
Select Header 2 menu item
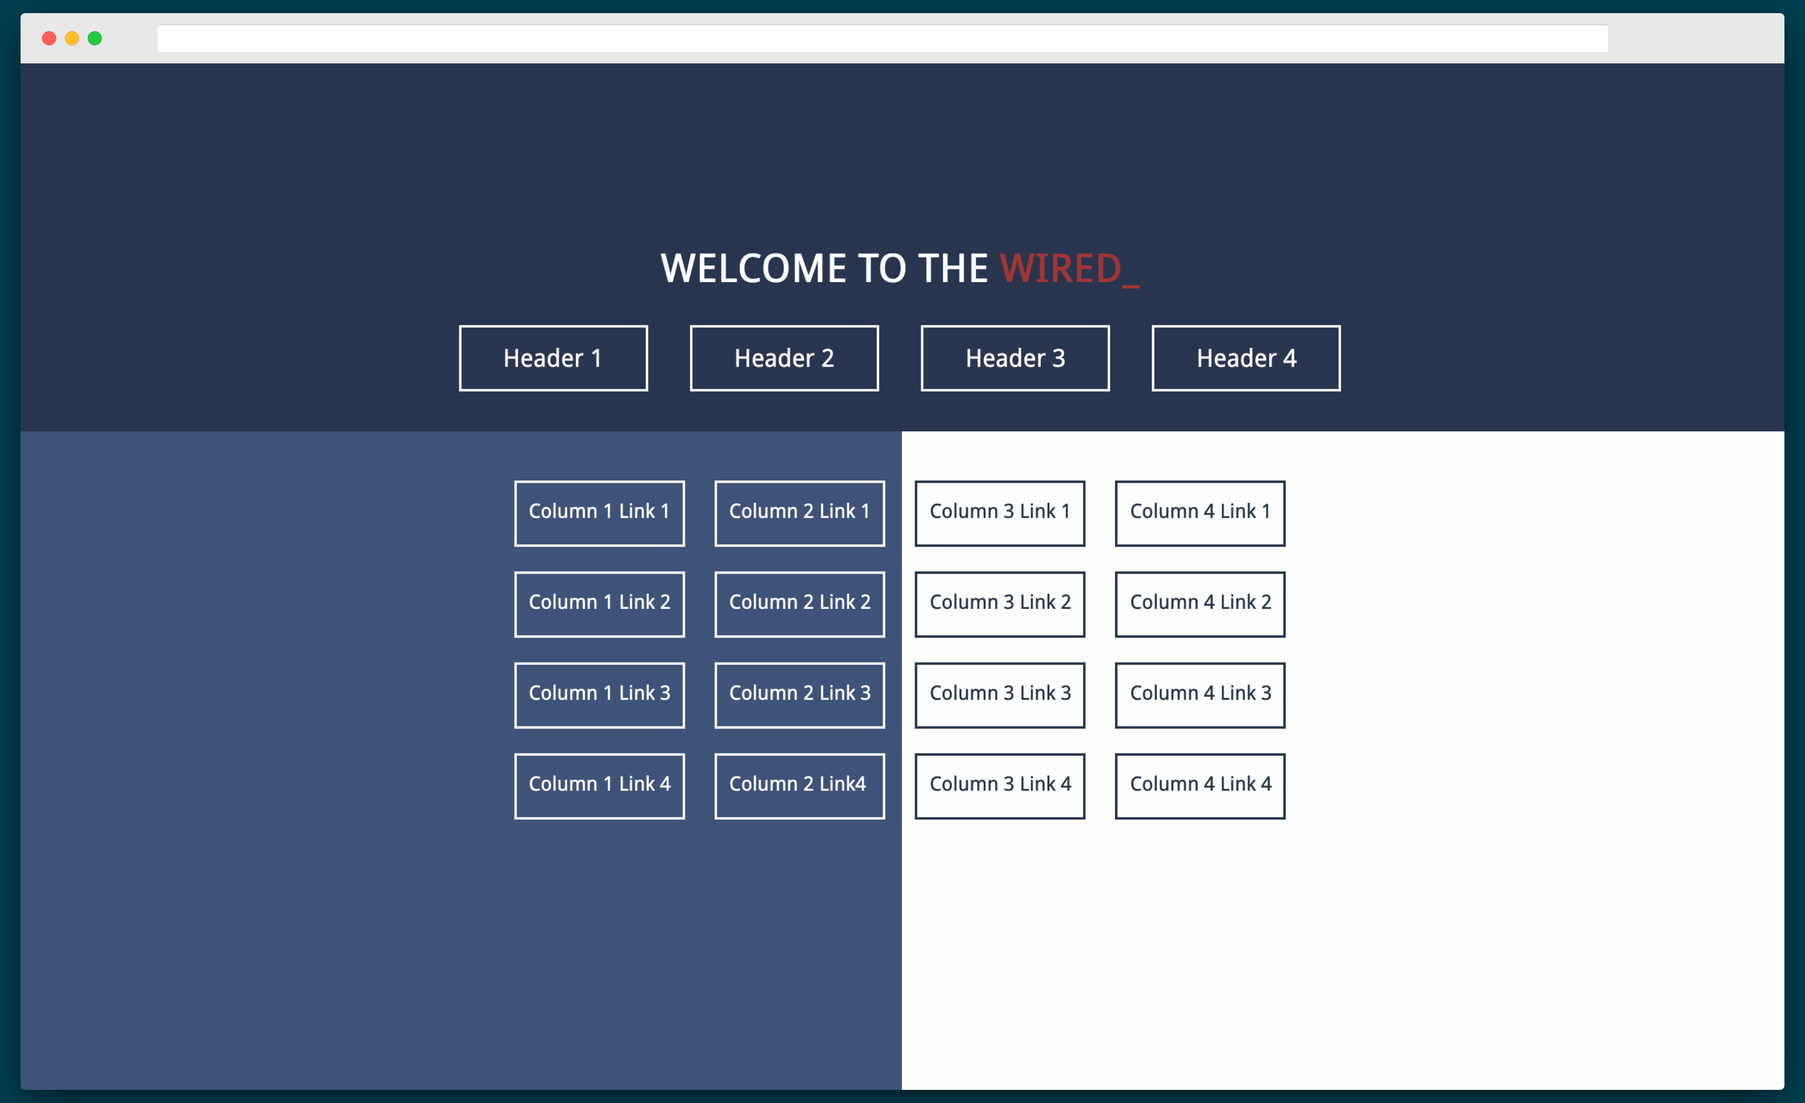[x=784, y=358]
